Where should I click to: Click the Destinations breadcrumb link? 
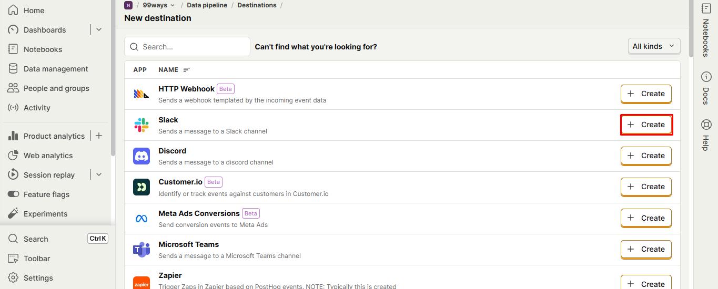pos(257,5)
